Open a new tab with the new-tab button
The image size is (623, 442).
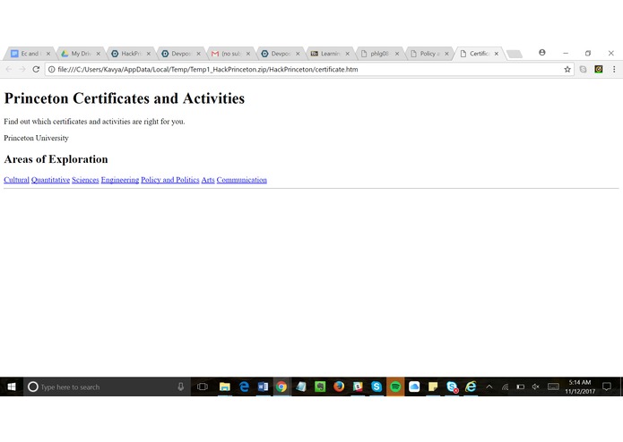[515, 54]
